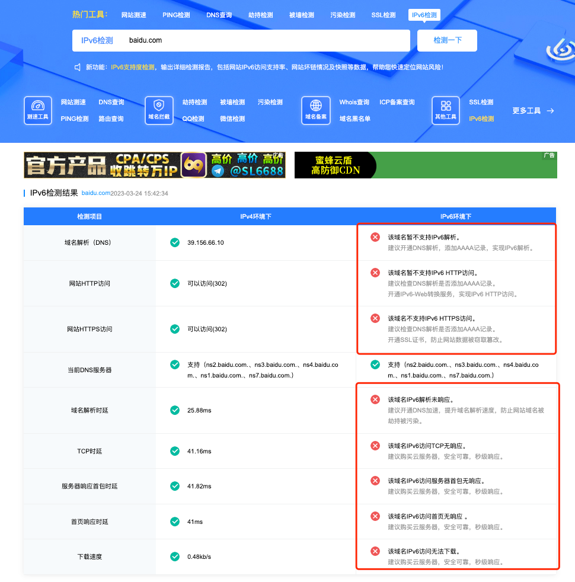Click the 域名拦截 shield icon
Viewport: 575px width, 582px height.
159,107
